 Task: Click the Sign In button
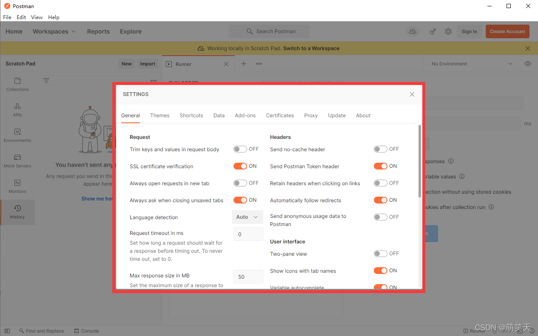(x=470, y=31)
